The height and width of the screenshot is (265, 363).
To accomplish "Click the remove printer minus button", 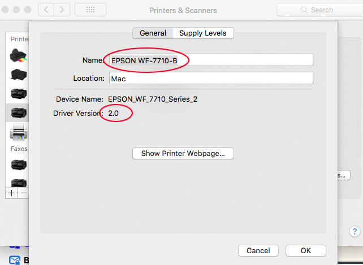I will (x=24, y=193).
